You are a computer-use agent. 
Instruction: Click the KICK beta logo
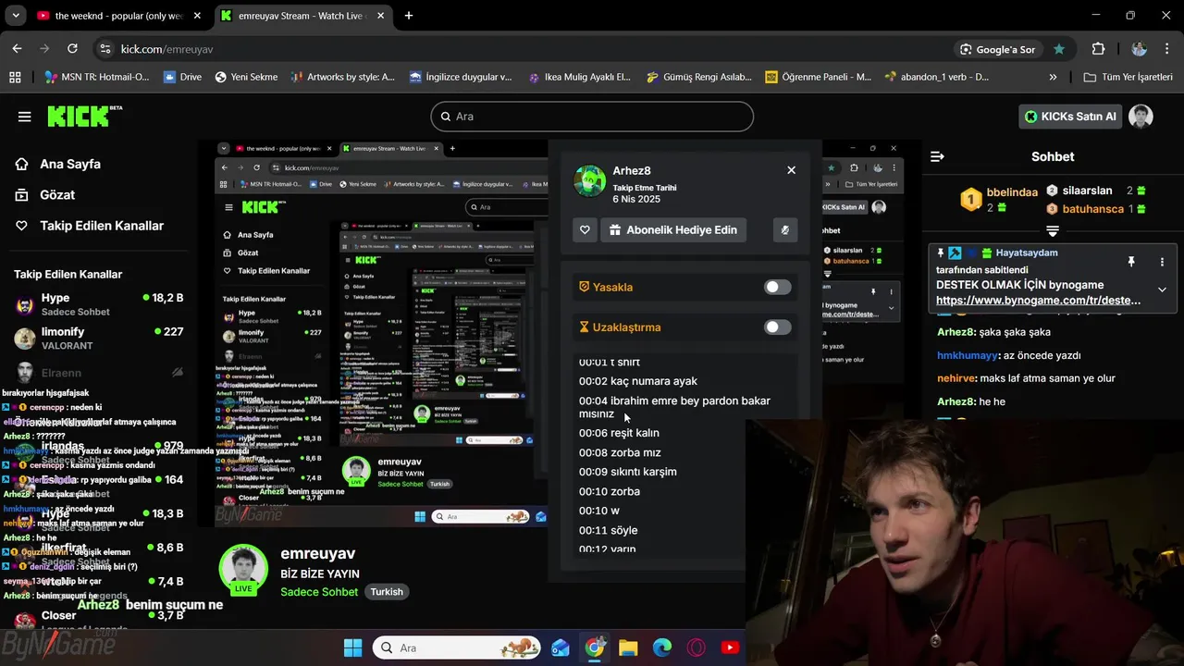(84, 116)
